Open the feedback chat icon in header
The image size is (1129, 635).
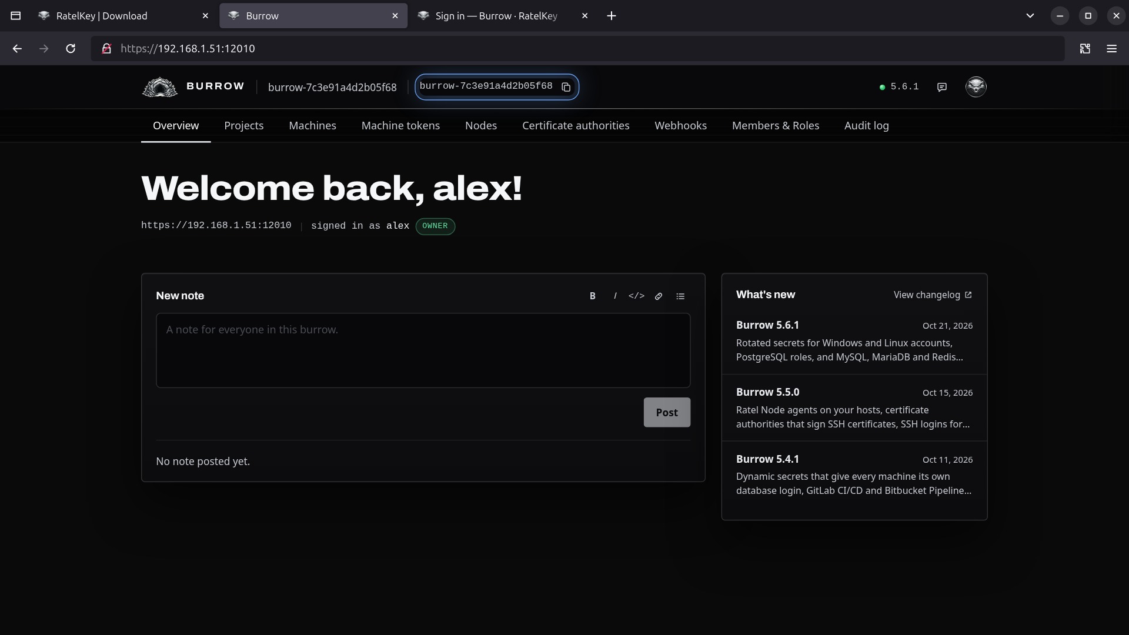[x=941, y=87]
